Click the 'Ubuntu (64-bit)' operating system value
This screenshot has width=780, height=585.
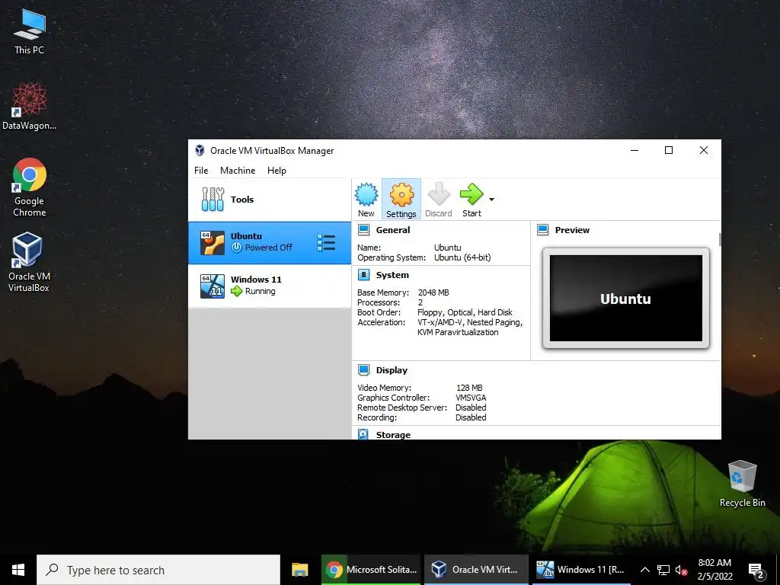462,257
